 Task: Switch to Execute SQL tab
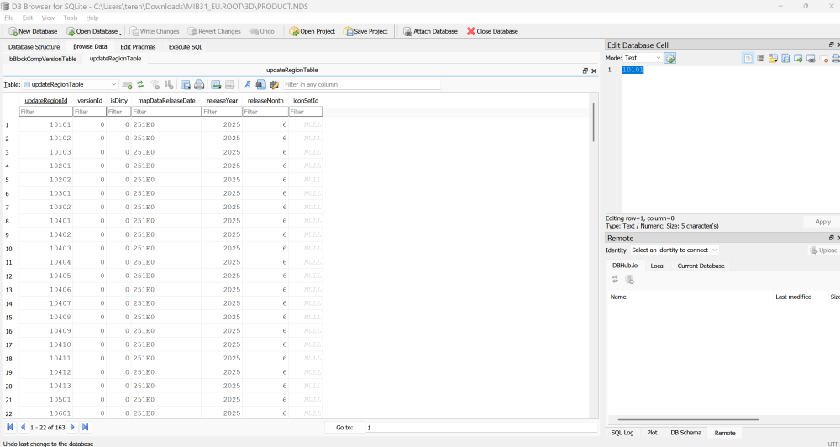pyautogui.click(x=186, y=46)
